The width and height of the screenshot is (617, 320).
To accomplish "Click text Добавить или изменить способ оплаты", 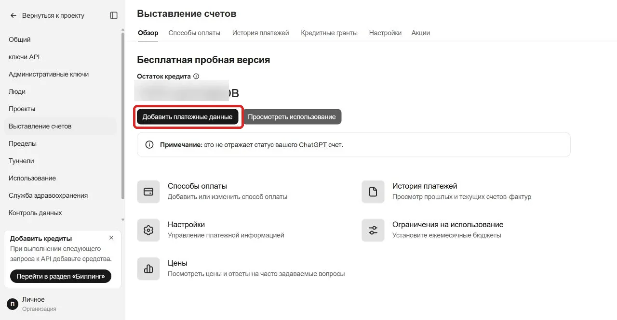I will (228, 197).
